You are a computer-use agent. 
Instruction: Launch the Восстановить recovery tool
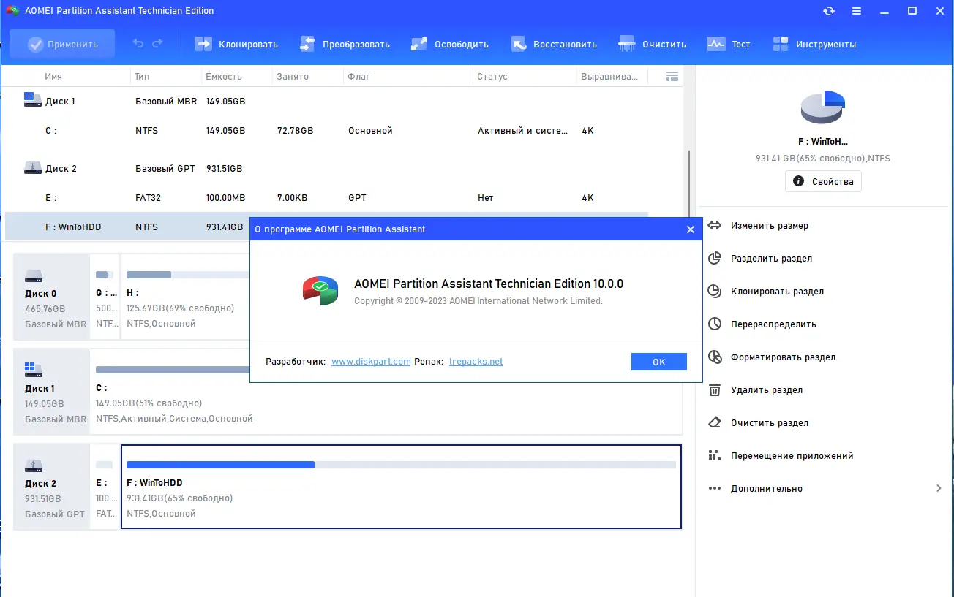coord(554,44)
